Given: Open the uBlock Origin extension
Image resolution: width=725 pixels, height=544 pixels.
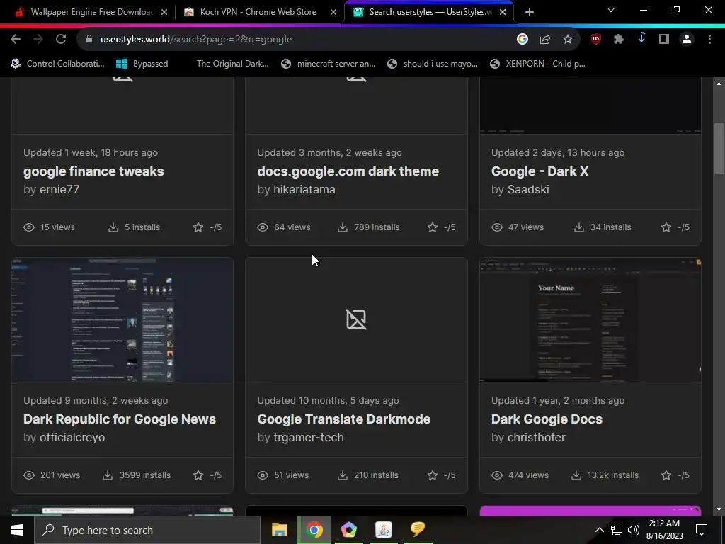Looking at the screenshot, I should pyautogui.click(x=595, y=40).
